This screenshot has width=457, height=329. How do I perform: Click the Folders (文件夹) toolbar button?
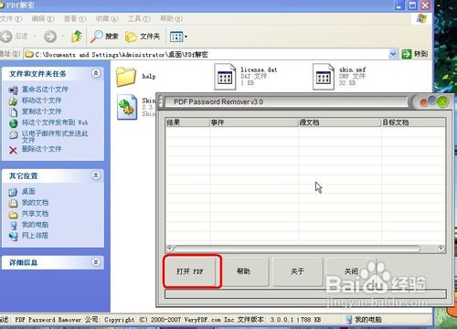(x=143, y=37)
